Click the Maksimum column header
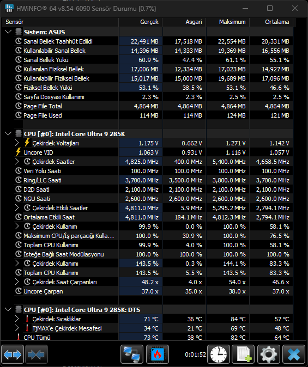Screen dimensions: 308x367 pyautogui.click(x=228, y=22)
